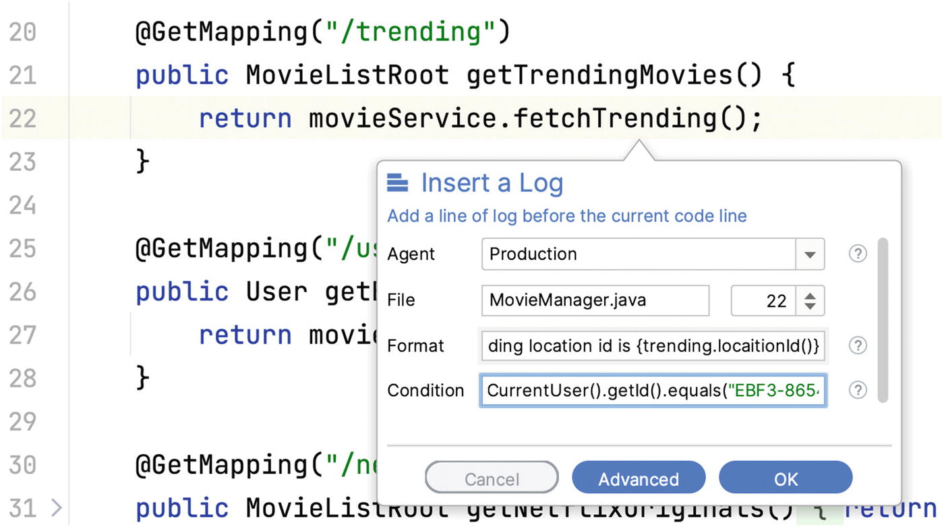Confirm the log with OK
The height and width of the screenshot is (527, 944).
pyautogui.click(x=786, y=479)
